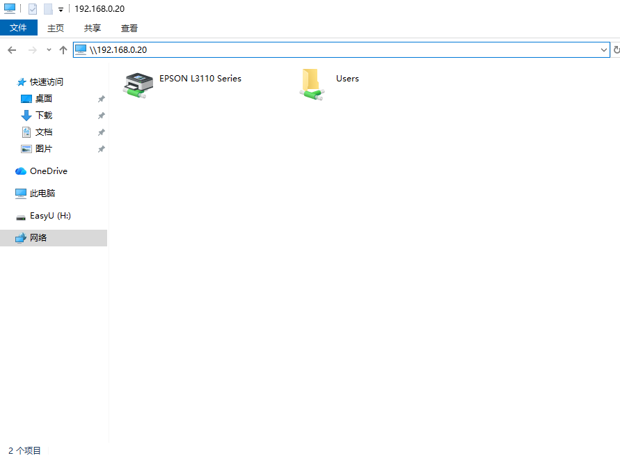Unpin 桌面 using its pin icon
Viewport: 620px width, 458px height.
[101, 99]
